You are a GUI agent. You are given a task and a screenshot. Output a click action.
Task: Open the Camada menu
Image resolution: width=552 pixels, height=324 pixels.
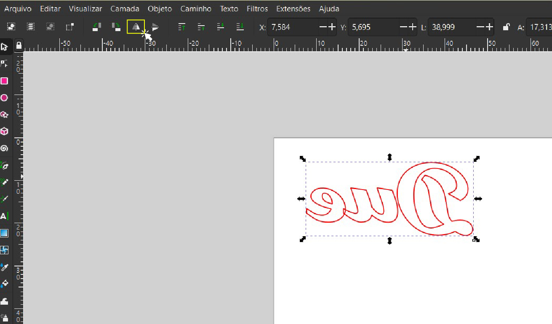pos(125,9)
